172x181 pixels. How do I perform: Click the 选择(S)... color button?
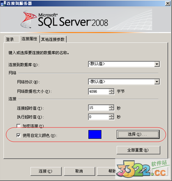(138, 135)
